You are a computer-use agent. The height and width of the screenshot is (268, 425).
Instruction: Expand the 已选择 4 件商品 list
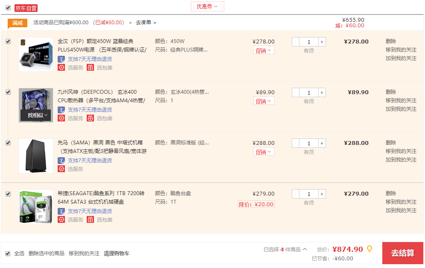click(285, 249)
